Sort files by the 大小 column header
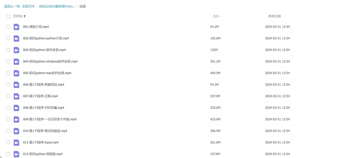343x158 pixels. [216, 16]
